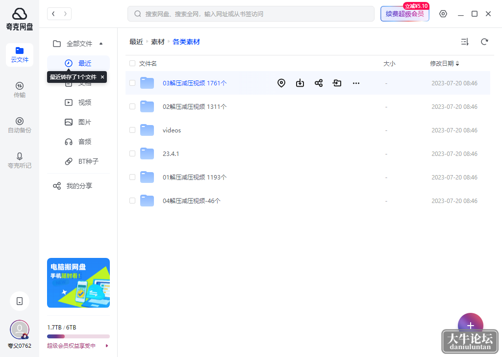
Task: Click the search magnifier icon
Action: click(138, 14)
